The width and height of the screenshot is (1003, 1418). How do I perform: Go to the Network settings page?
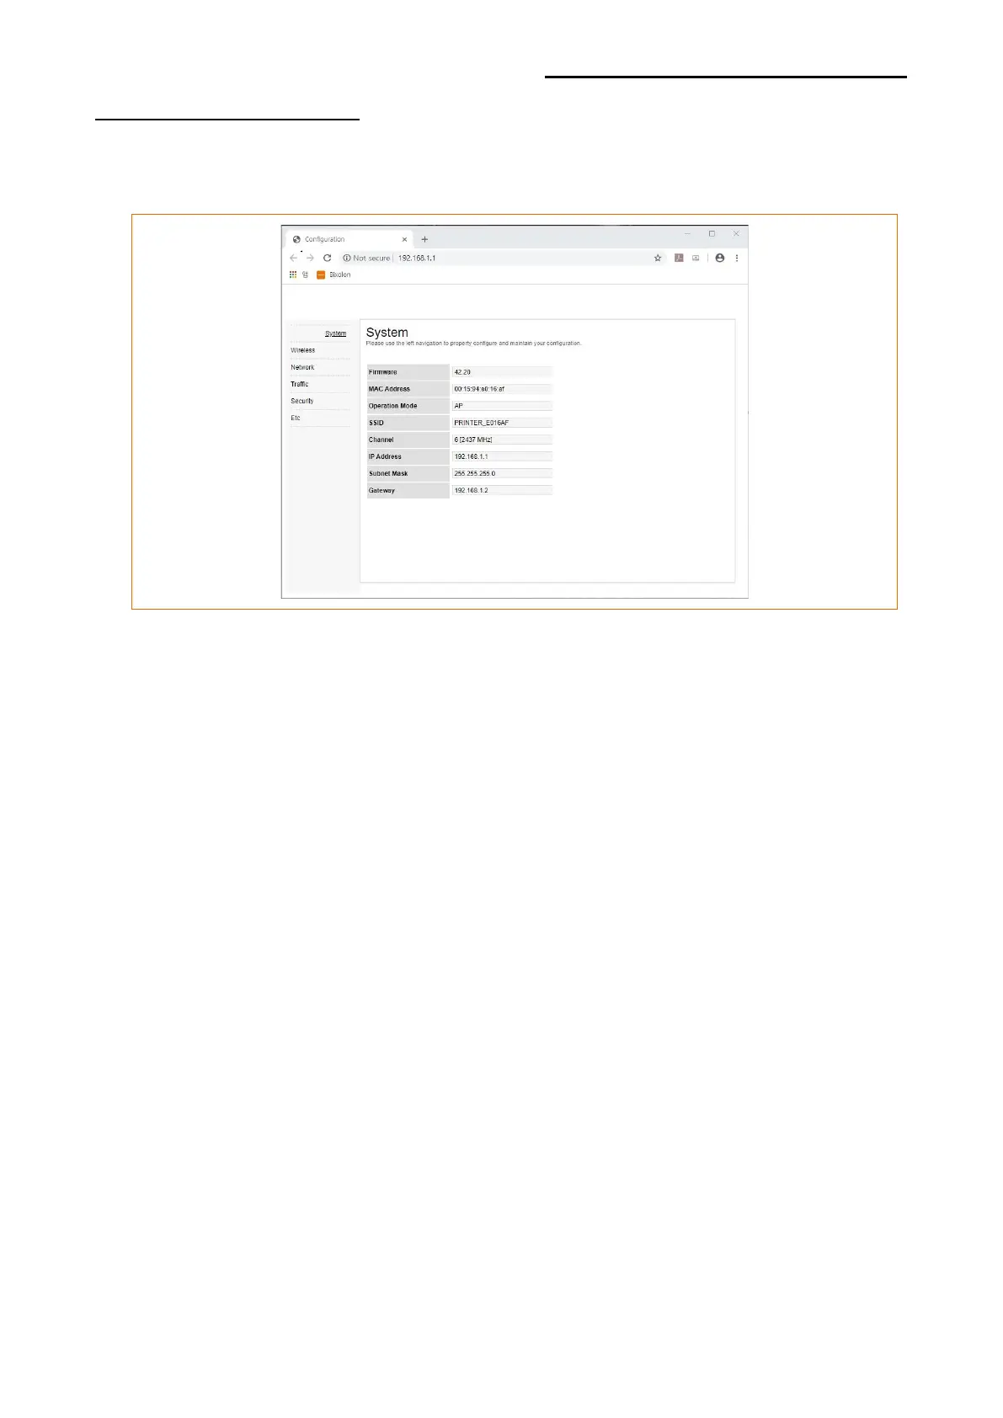pos(302,367)
